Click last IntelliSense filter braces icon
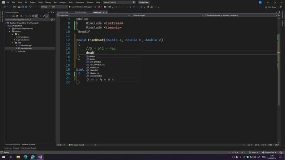 click(113, 80)
